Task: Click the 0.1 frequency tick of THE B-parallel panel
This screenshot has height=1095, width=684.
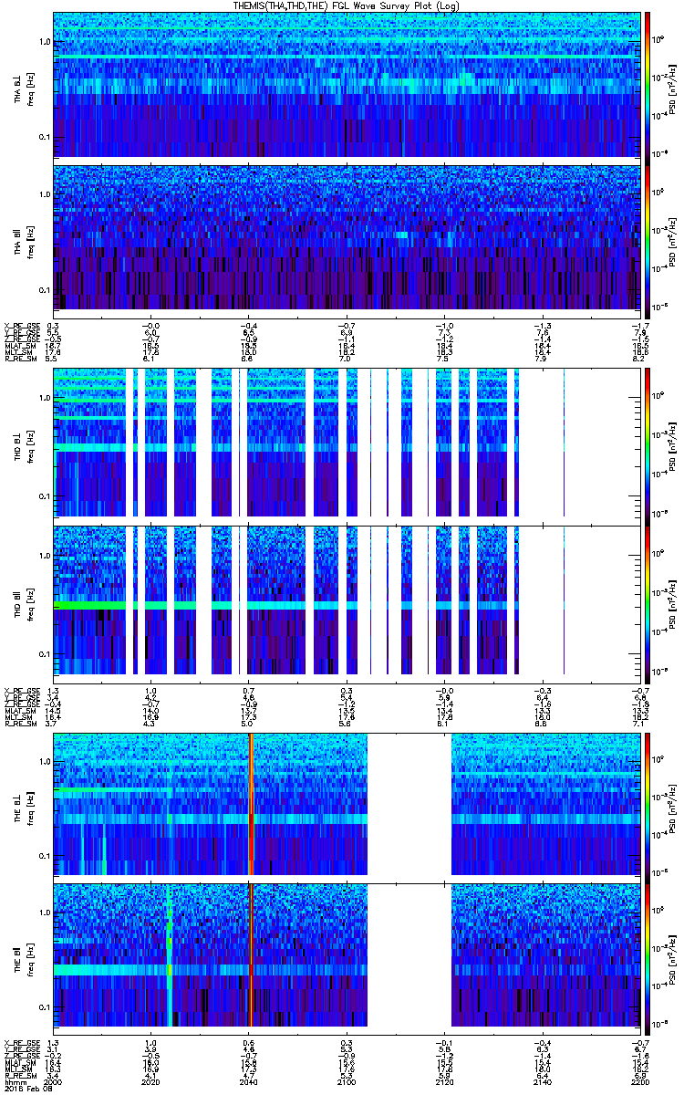Action: pos(44,1006)
